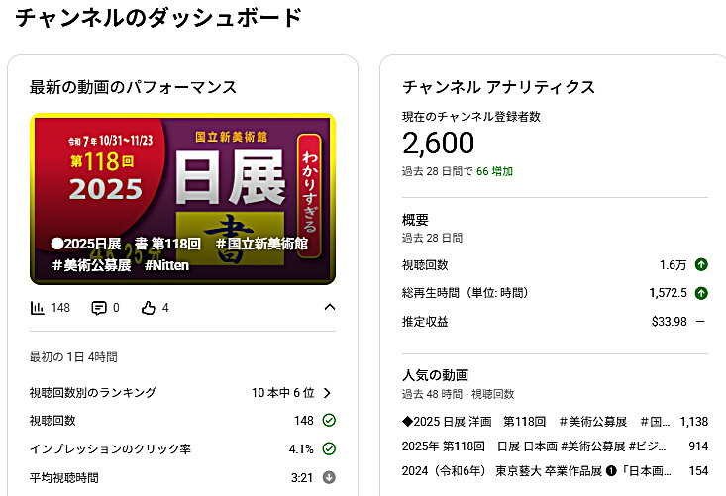Click the likes thumbs-up icon
The height and width of the screenshot is (496, 726).
(150, 308)
